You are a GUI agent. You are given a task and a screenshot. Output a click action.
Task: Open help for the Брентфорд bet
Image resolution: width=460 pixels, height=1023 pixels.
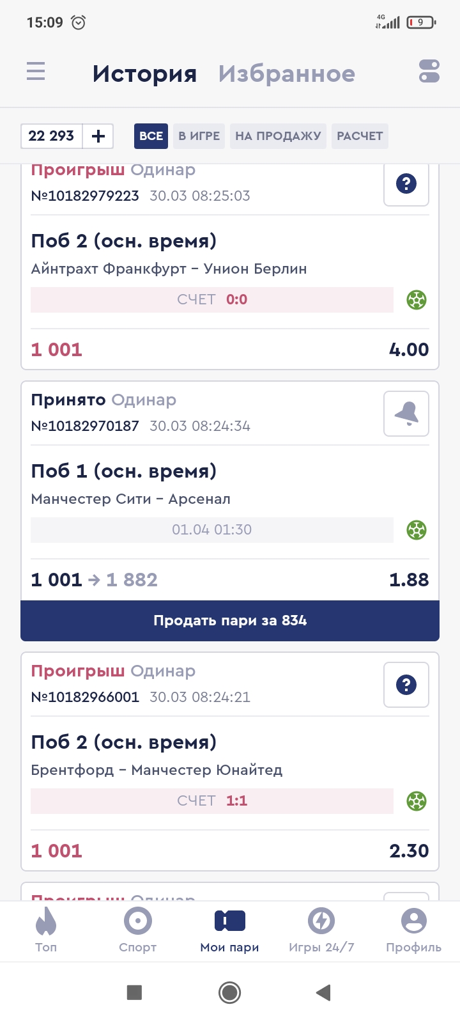[406, 685]
